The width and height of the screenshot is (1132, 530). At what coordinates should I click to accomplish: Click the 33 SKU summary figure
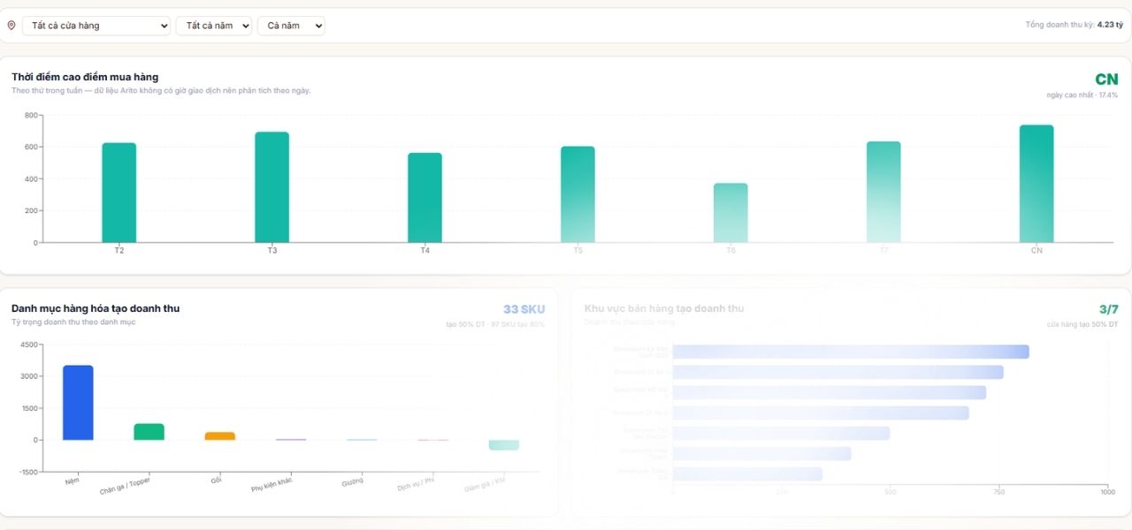tap(524, 309)
